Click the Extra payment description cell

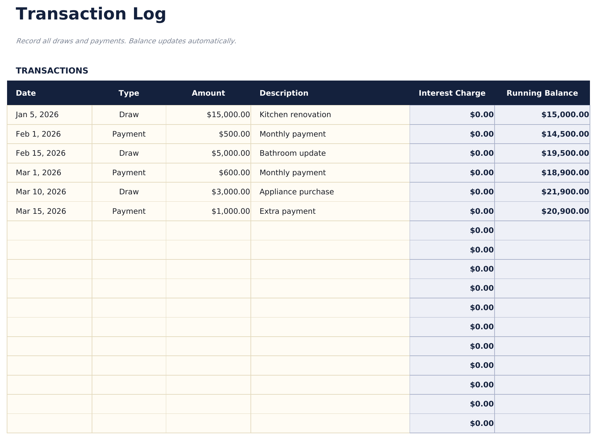(287, 211)
